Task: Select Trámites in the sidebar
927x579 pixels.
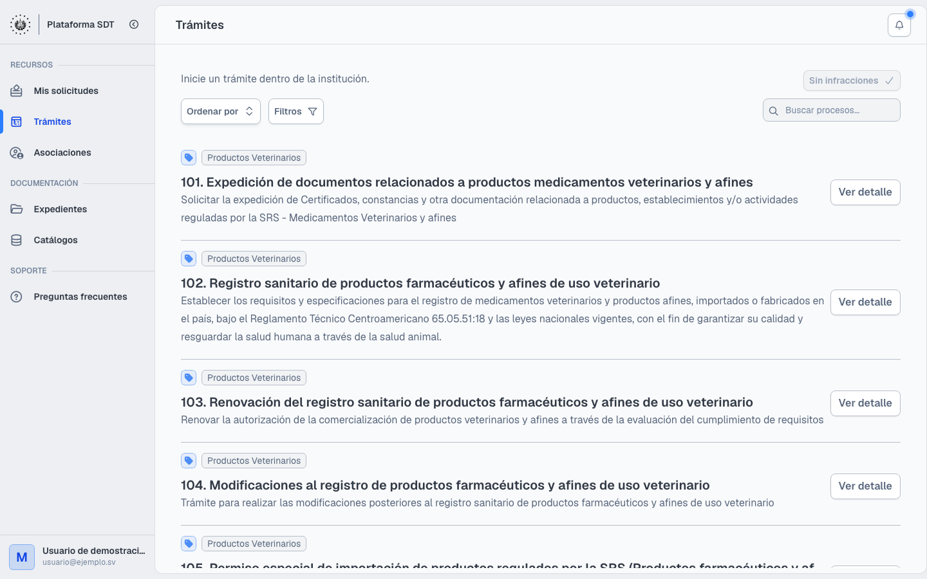Action: pos(77,122)
